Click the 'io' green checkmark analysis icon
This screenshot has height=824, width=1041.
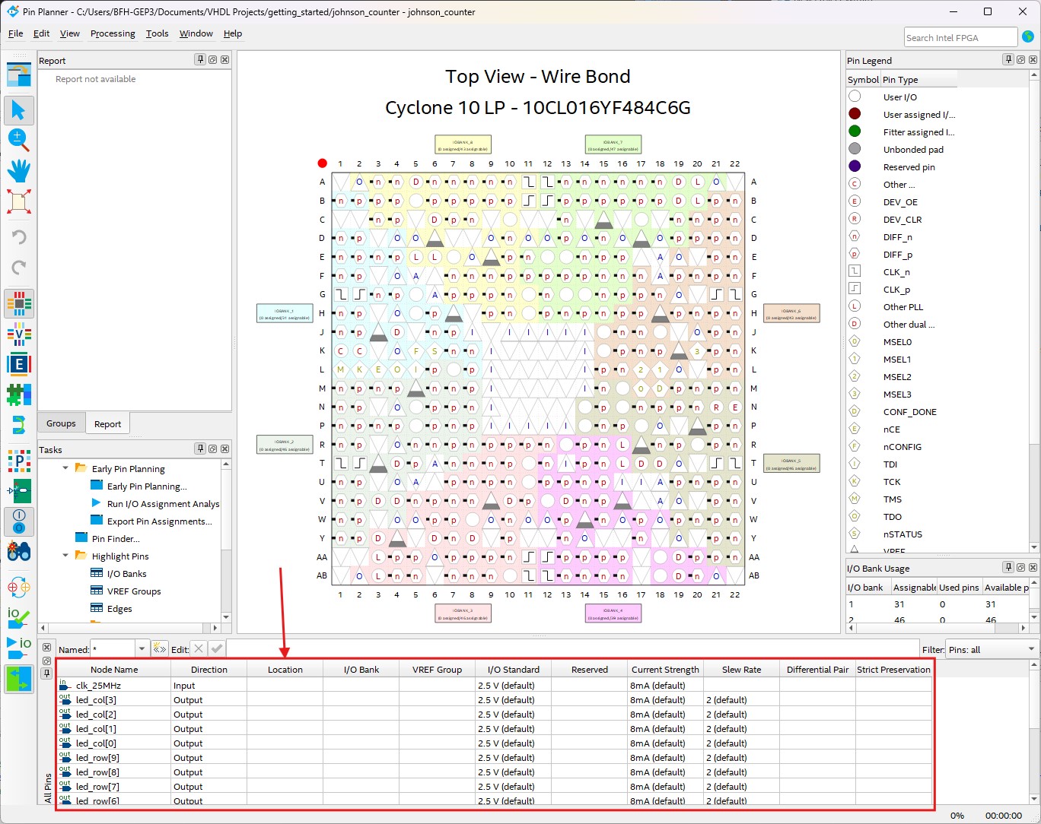click(19, 617)
